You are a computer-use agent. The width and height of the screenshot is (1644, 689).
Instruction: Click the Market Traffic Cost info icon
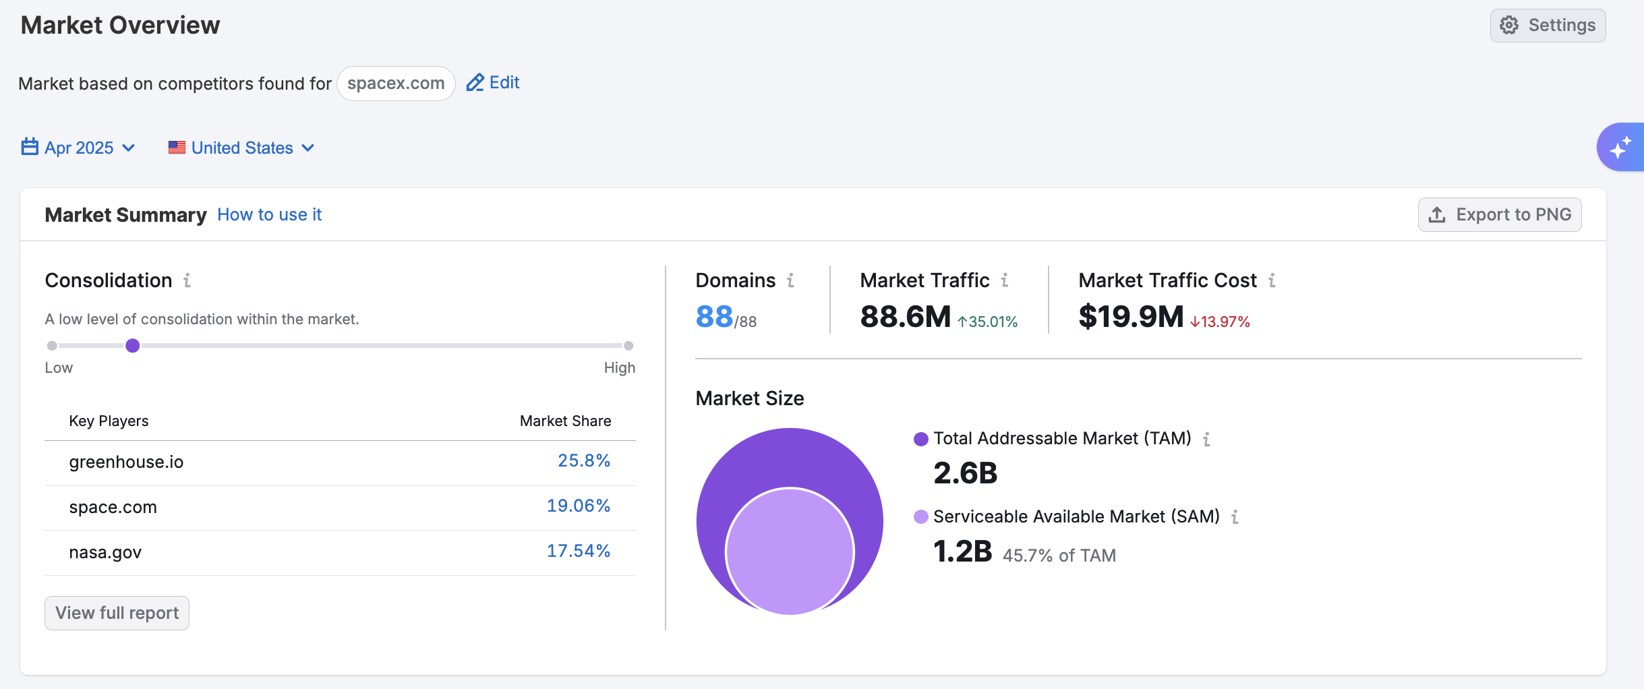tap(1271, 280)
